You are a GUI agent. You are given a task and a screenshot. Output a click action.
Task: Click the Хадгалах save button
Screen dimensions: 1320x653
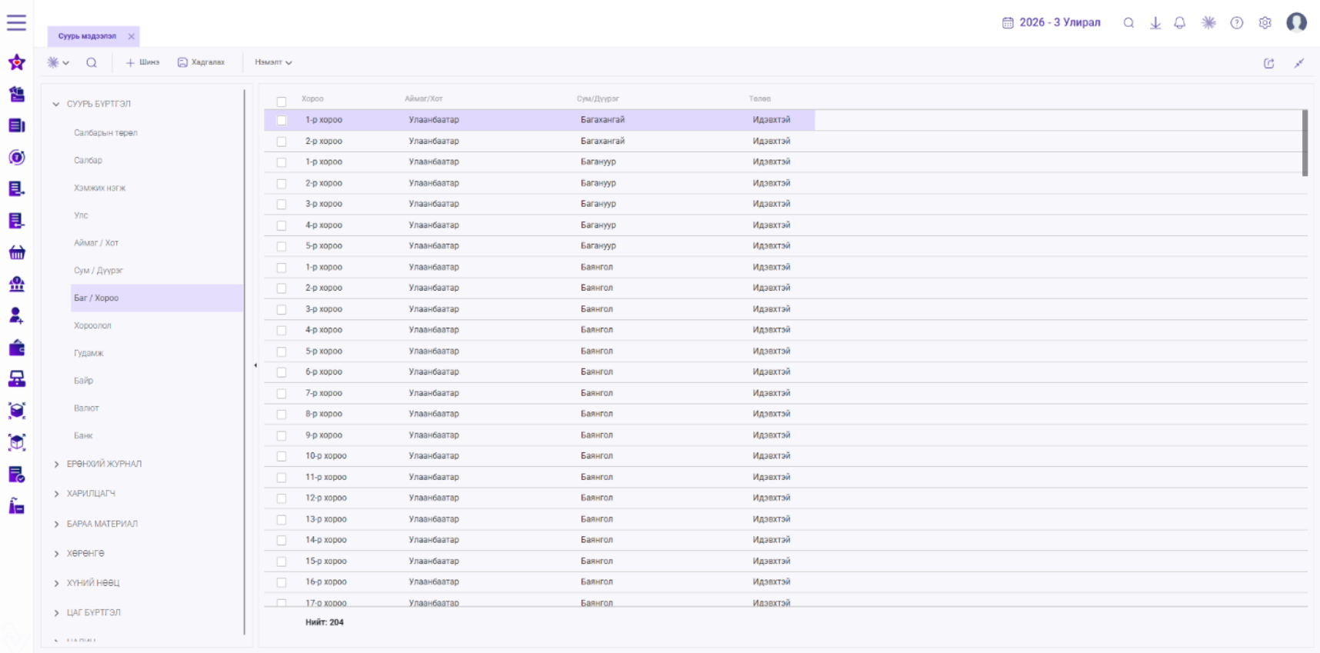pyautogui.click(x=202, y=62)
